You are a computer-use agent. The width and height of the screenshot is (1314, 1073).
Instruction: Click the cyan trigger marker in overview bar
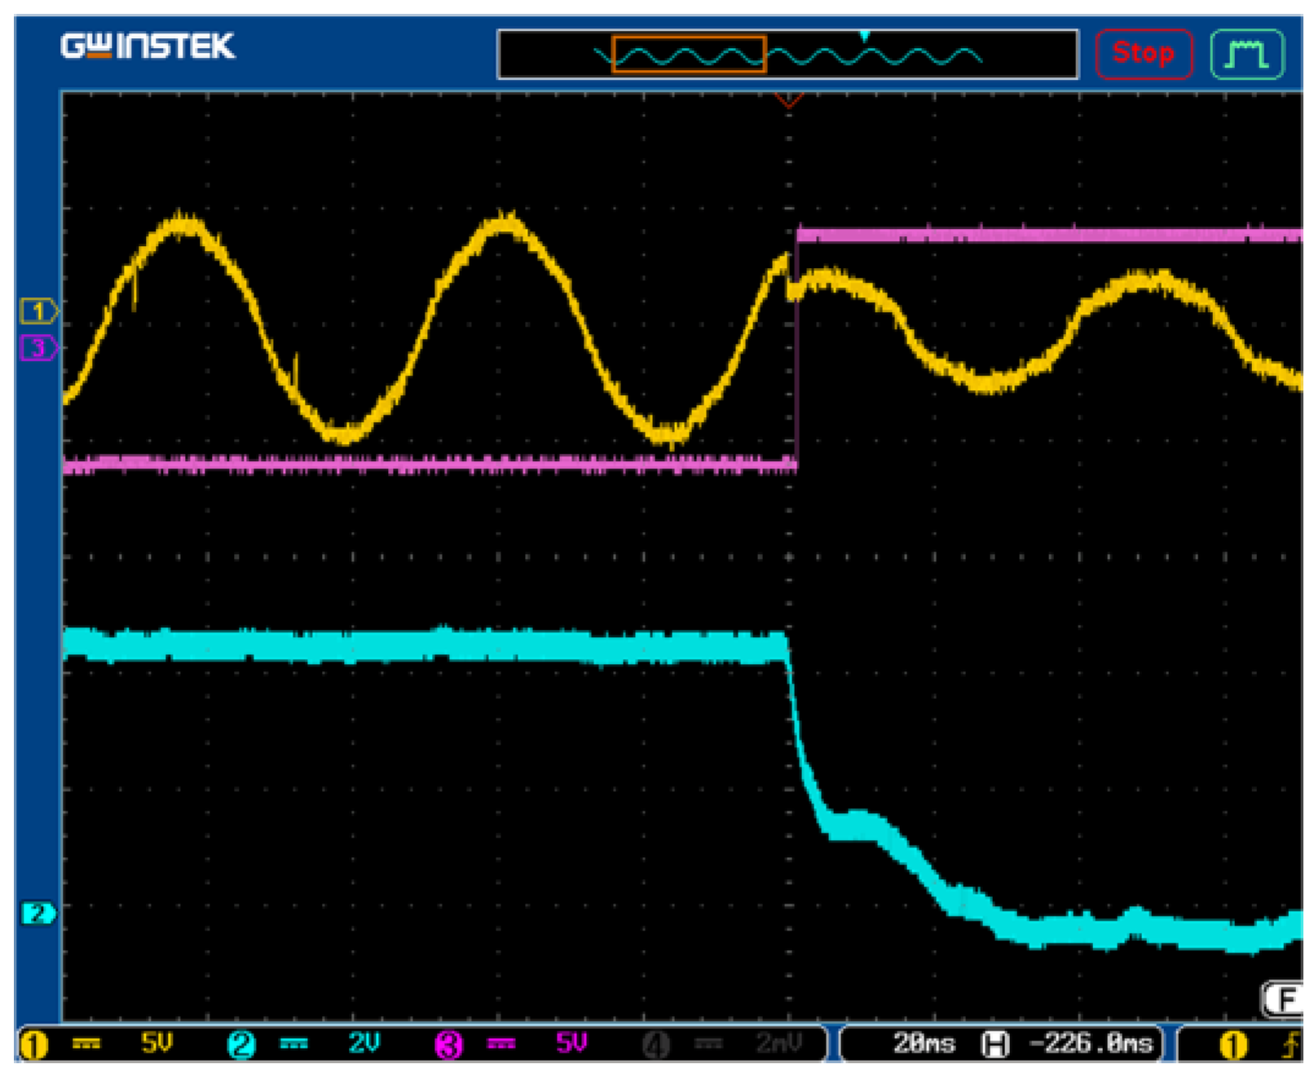[x=864, y=36]
